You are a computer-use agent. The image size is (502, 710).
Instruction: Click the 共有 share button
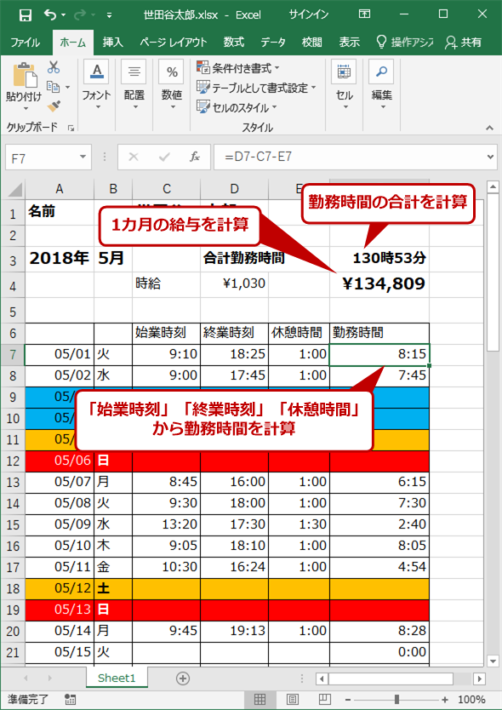point(464,43)
